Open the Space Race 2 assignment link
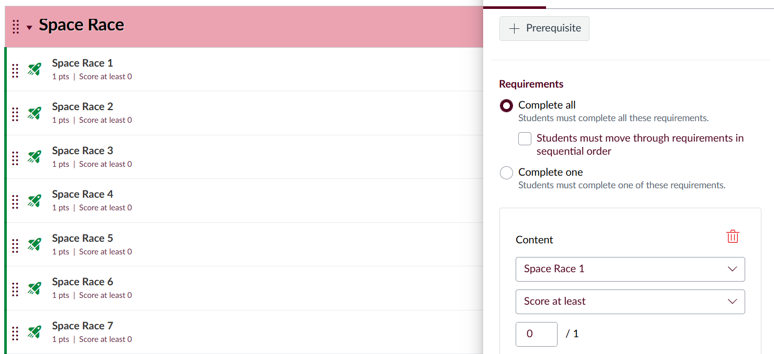The image size is (774, 354). click(x=82, y=107)
